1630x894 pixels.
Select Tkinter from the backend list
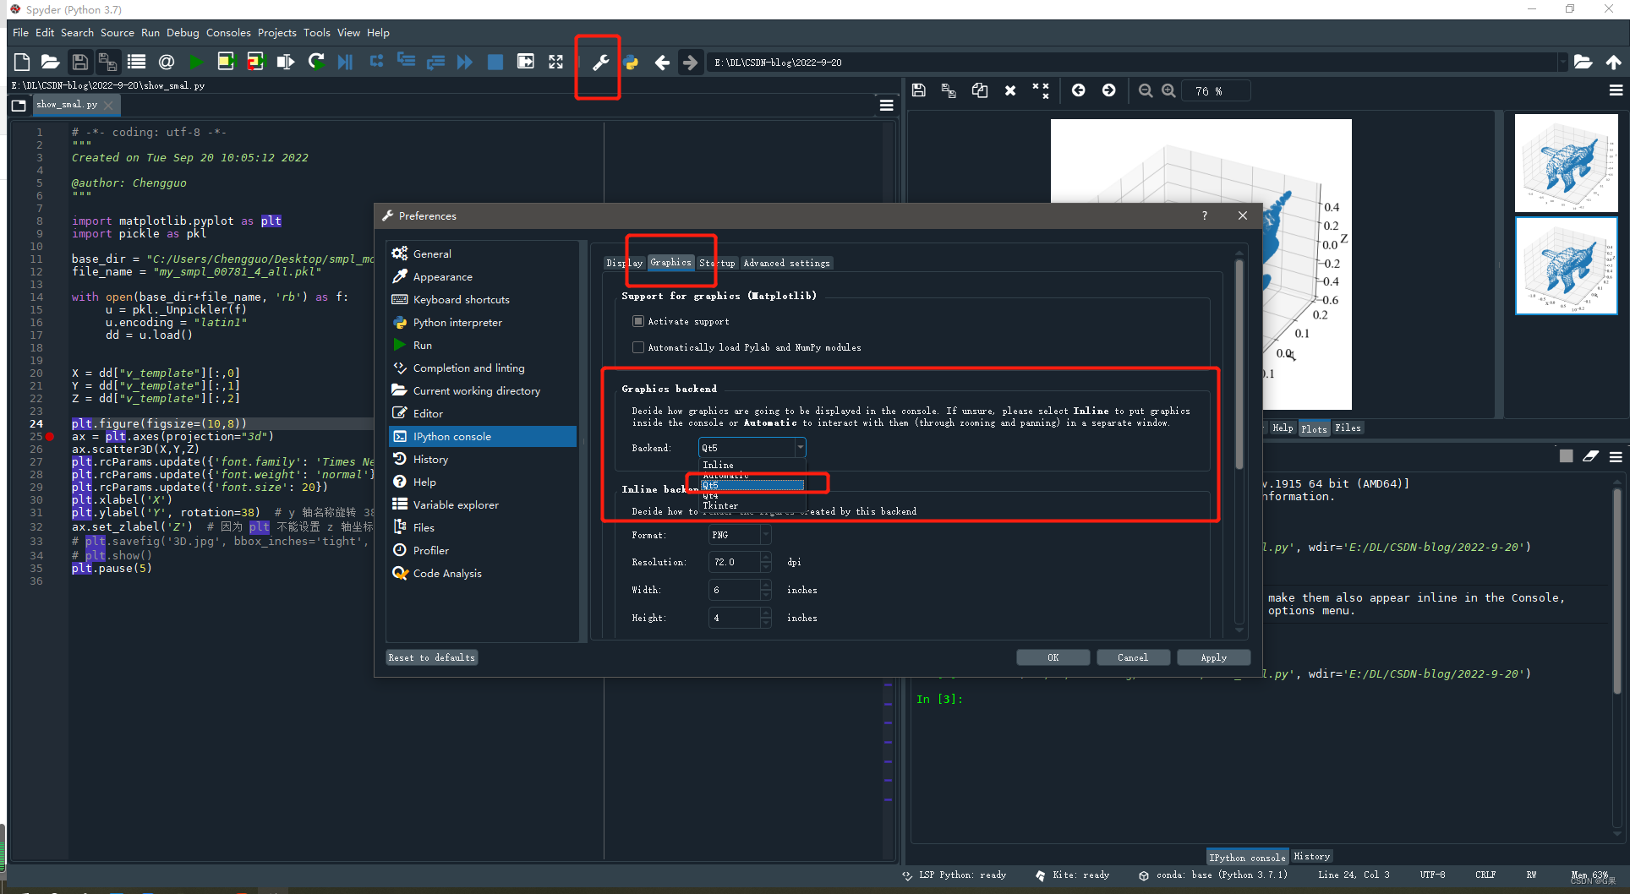(720, 504)
